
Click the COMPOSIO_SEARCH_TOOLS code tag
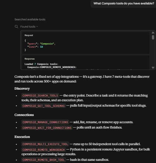40,96
